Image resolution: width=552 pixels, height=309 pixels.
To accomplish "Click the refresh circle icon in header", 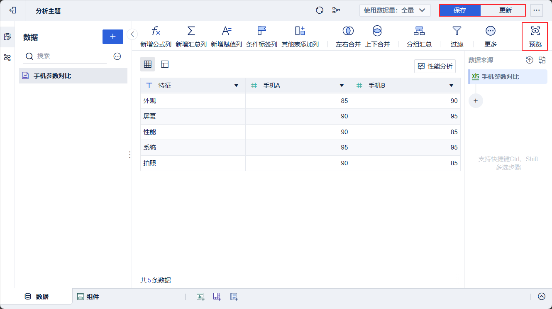I will point(320,10).
